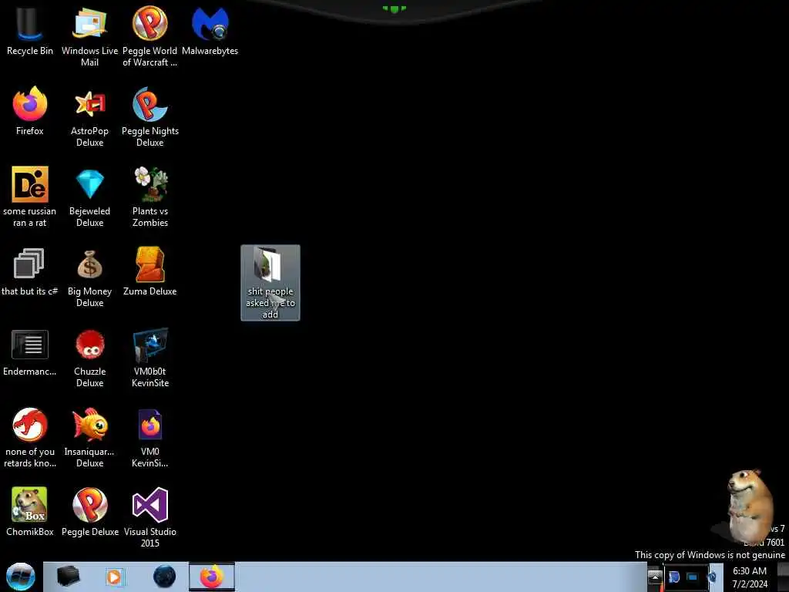Select "none of you retards kno..." icon
The image size is (789, 592).
[x=30, y=438]
